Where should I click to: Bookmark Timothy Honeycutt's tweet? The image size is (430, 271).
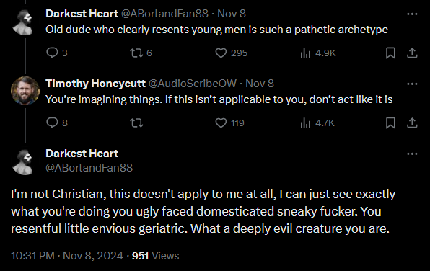pyautogui.click(x=390, y=123)
